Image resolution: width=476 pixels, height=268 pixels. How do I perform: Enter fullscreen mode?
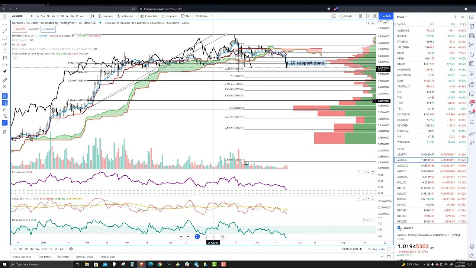(x=368, y=16)
